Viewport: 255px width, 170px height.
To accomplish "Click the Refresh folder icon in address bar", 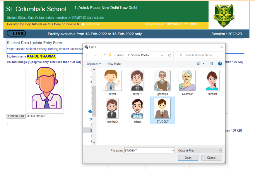I will coord(169,55).
